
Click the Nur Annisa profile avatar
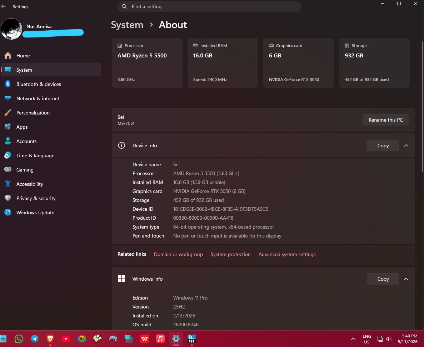pyautogui.click(x=11, y=29)
